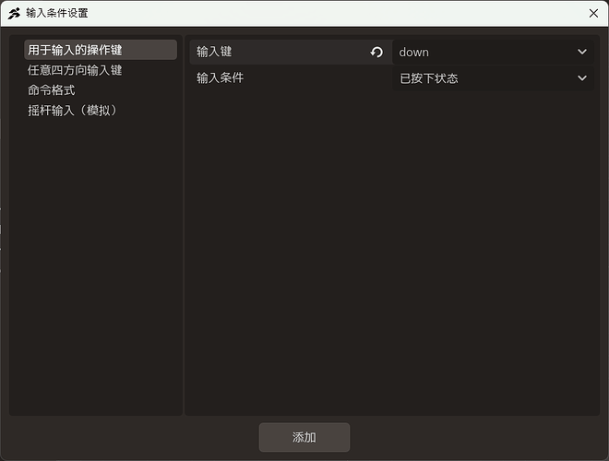Open the 输入键 dropdown showing down
The width and height of the screenshot is (609, 461).
(x=493, y=52)
